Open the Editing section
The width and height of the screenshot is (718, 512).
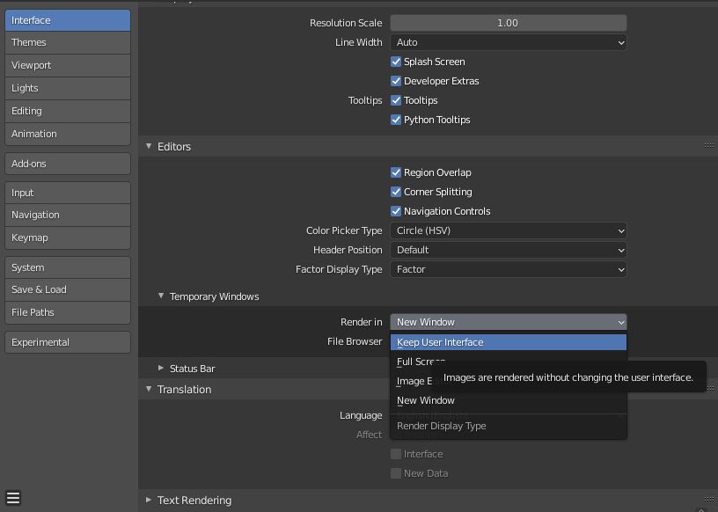[68, 111]
